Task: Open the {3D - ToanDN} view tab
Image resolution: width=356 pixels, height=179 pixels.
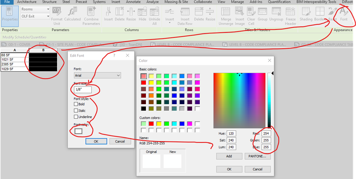Action: point(128,45)
